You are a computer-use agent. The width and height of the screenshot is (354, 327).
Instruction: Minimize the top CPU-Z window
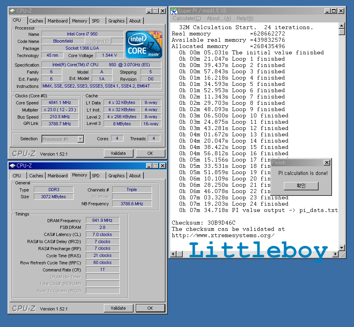(149, 11)
